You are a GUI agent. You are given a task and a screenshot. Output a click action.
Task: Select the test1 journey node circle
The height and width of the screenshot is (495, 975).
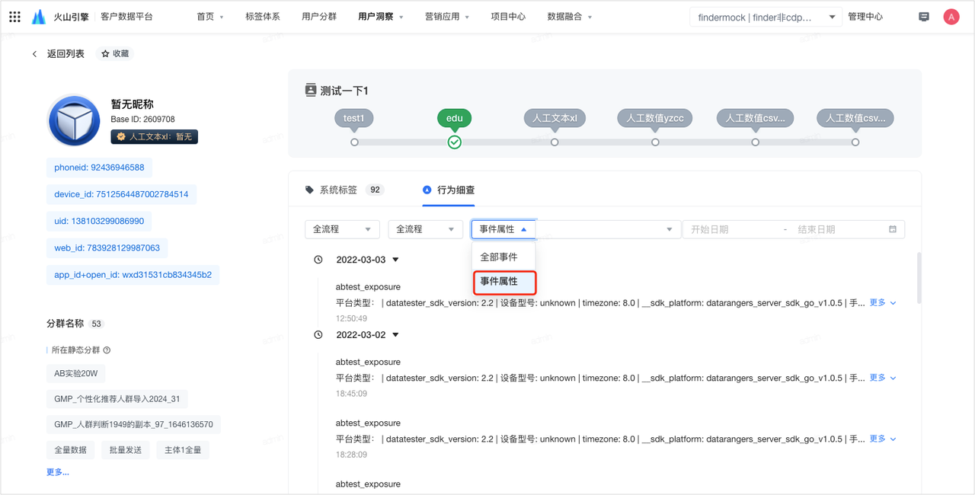[x=354, y=142]
